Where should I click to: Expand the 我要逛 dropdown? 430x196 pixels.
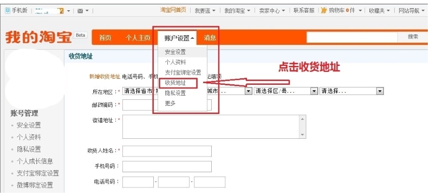click(x=205, y=11)
